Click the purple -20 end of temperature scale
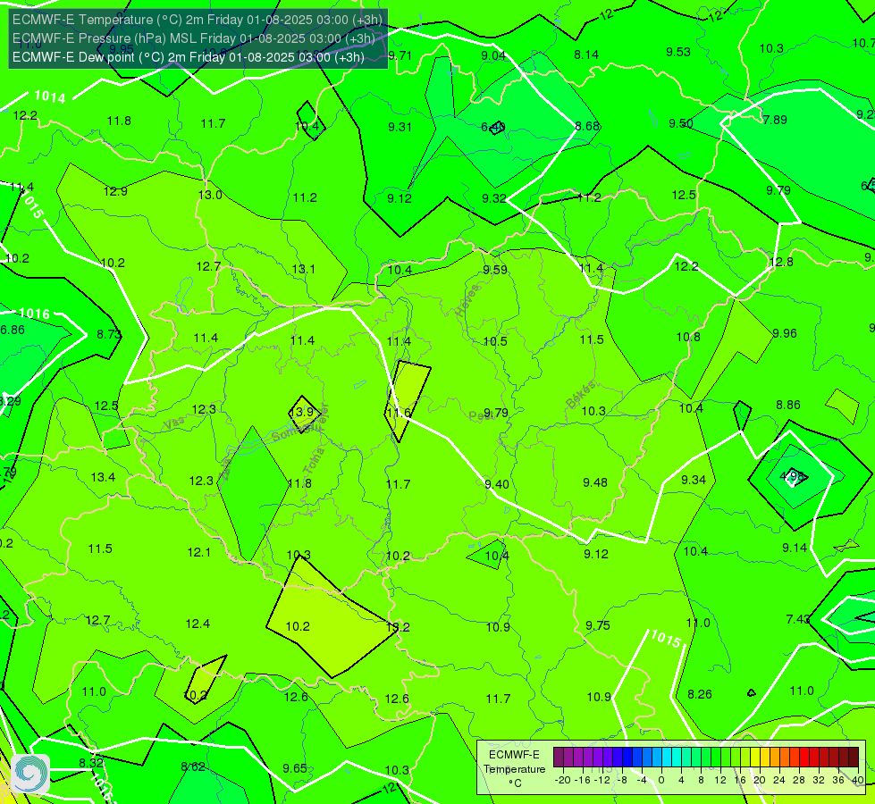875x804 pixels. click(559, 758)
